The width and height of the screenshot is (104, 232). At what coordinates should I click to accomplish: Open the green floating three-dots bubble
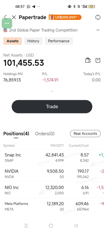[x=7, y=23]
